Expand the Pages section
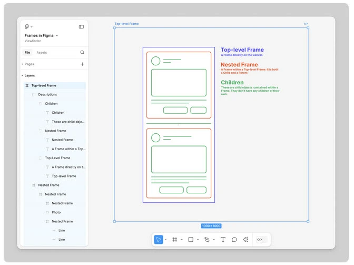Viewport: 354px width, 265px height. (22, 64)
